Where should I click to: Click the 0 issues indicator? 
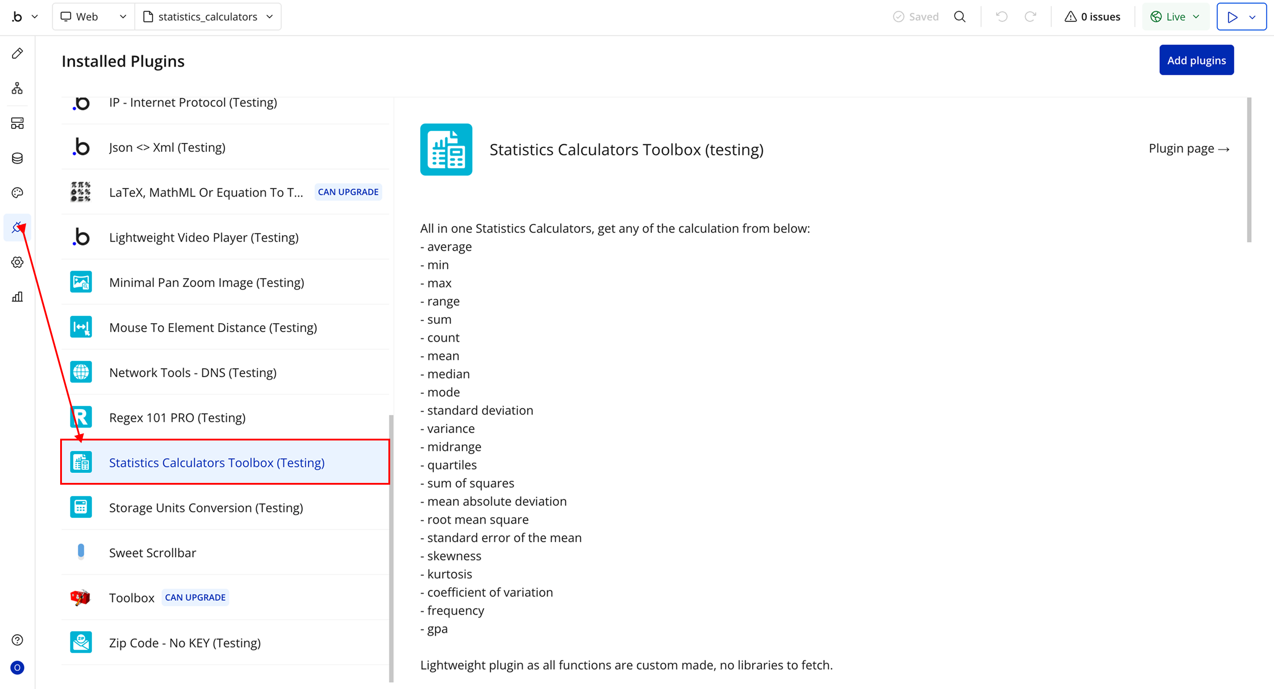1093,17
